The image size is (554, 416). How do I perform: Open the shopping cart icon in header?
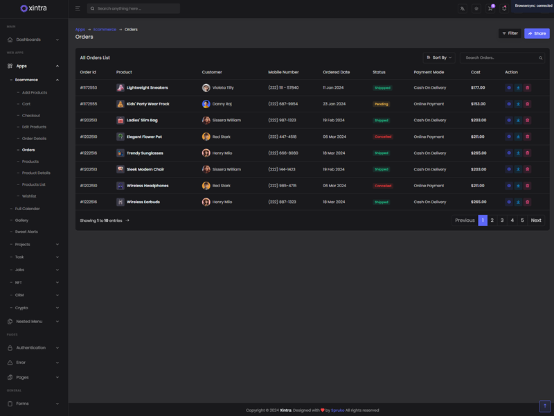pos(490,8)
